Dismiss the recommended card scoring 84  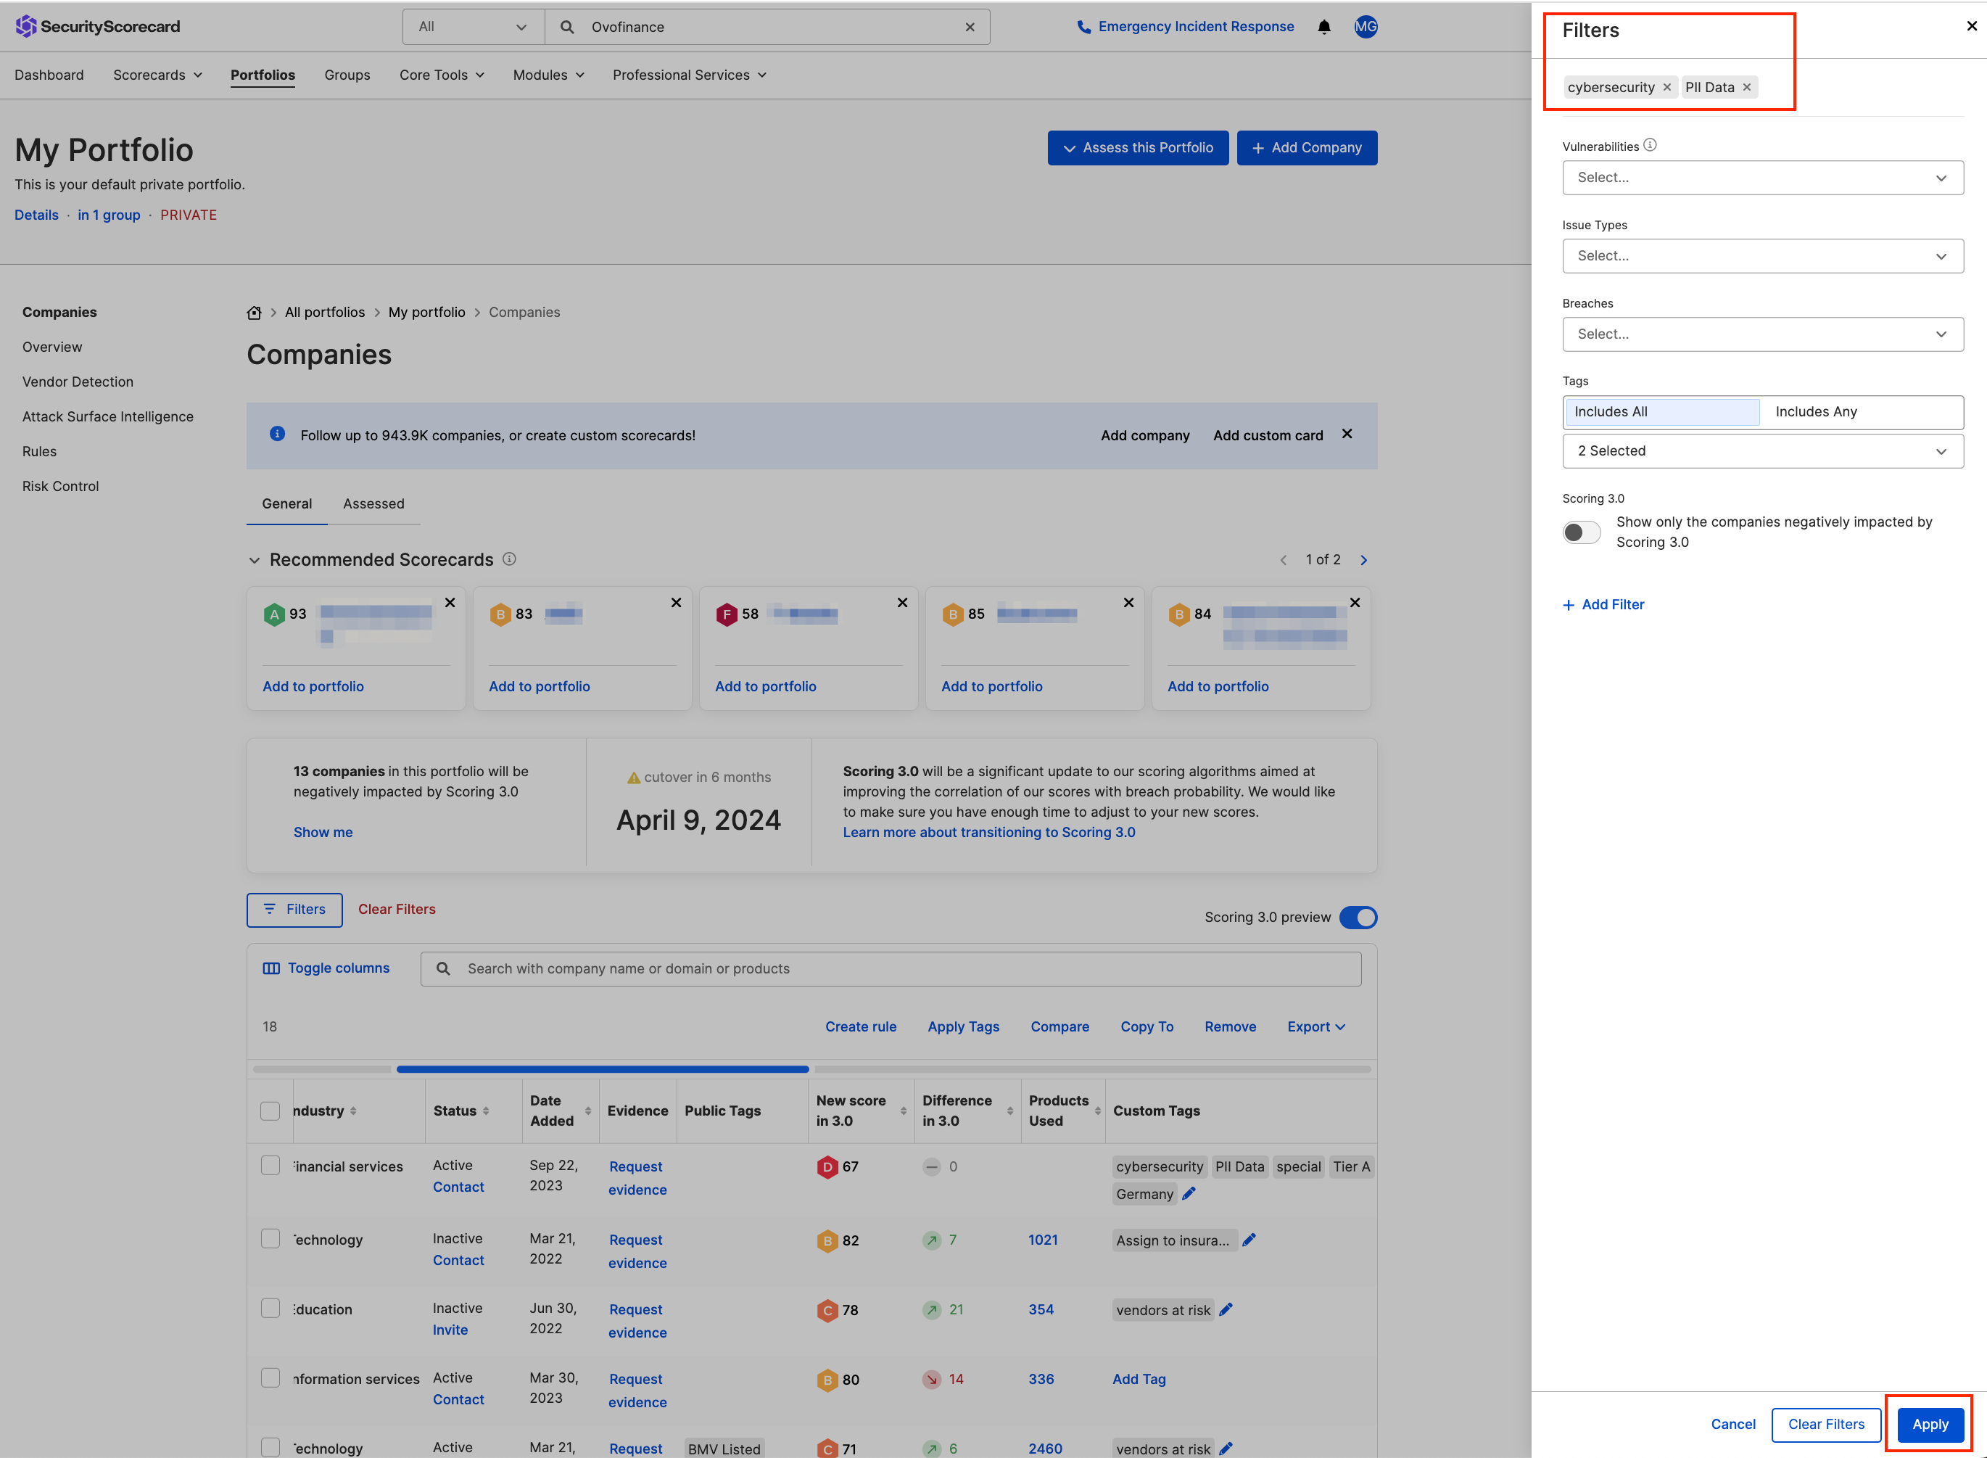coord(1355,603)
